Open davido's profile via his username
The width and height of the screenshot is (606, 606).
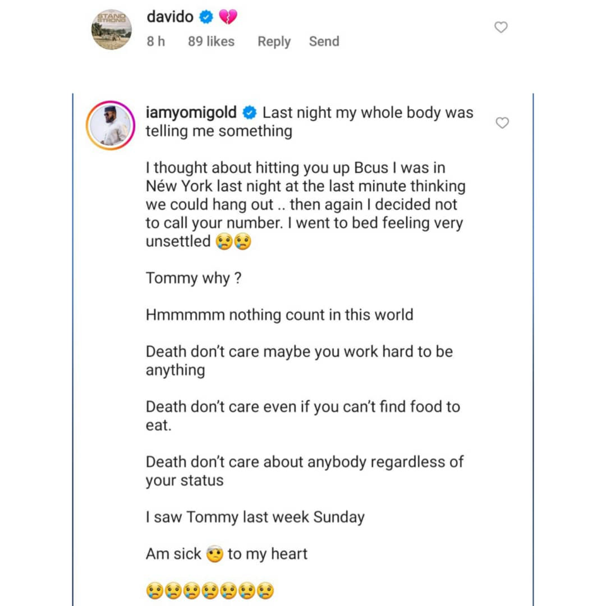(x=169, y=17)
